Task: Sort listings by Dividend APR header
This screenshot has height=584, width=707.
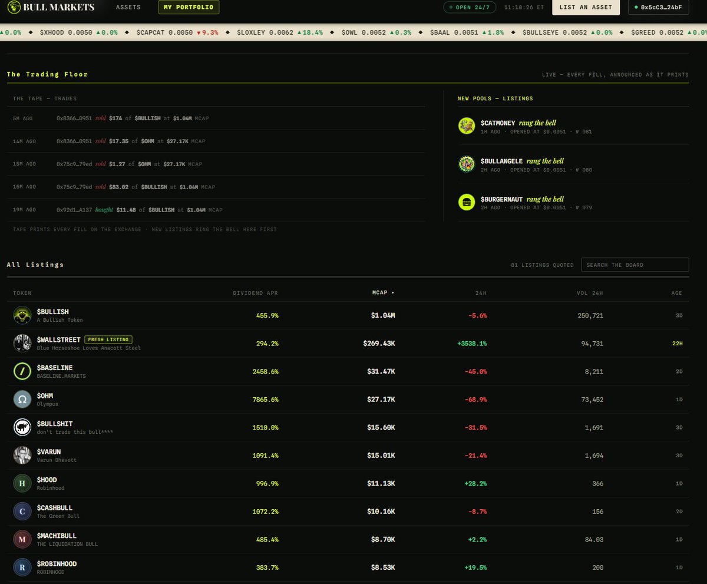Action: pyautogui.click(x=256, y=293)
